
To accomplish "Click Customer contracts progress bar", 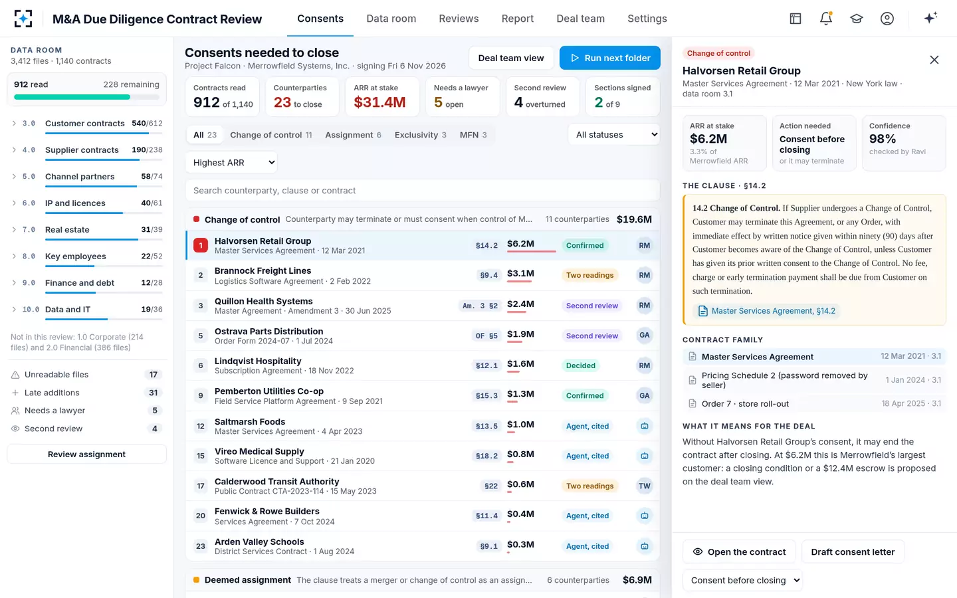I will tap(104, 134).
